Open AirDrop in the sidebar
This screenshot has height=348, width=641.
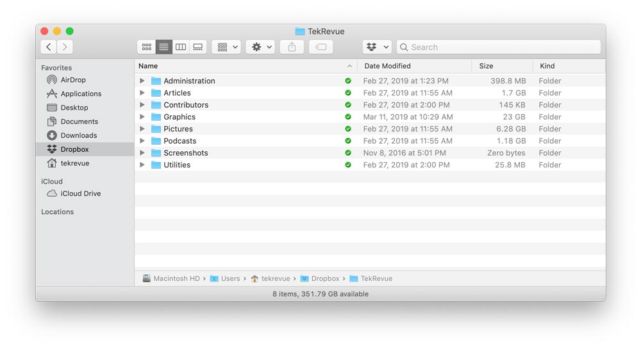72,80
